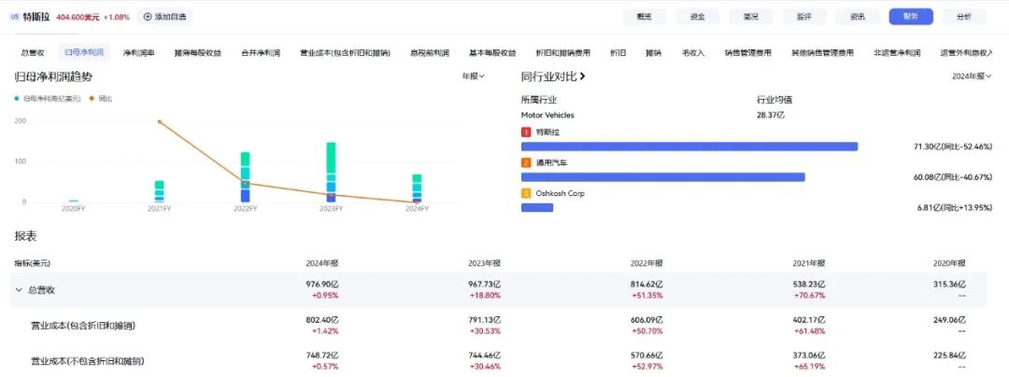Click the 976.90亿 total revenue cell
1009x377 pixels.
point(321,284)
